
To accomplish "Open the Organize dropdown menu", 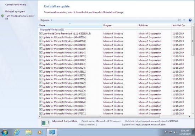I will point(46,20).
